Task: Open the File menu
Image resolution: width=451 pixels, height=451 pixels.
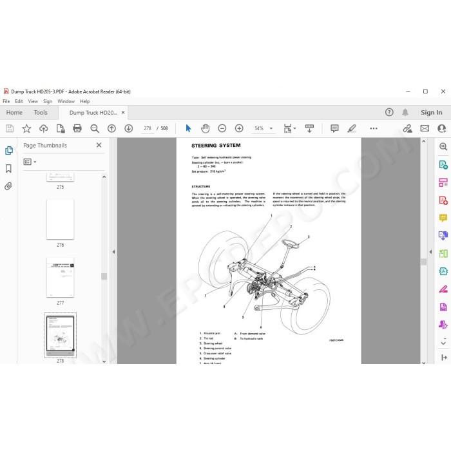Action: pyautogui.click(x=6, y=101)
